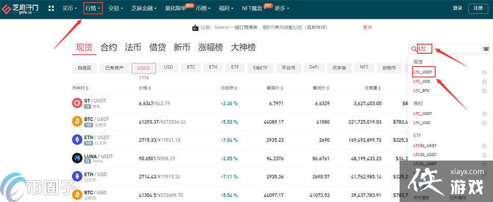Click NEW badge on 量化跟单

189,5
